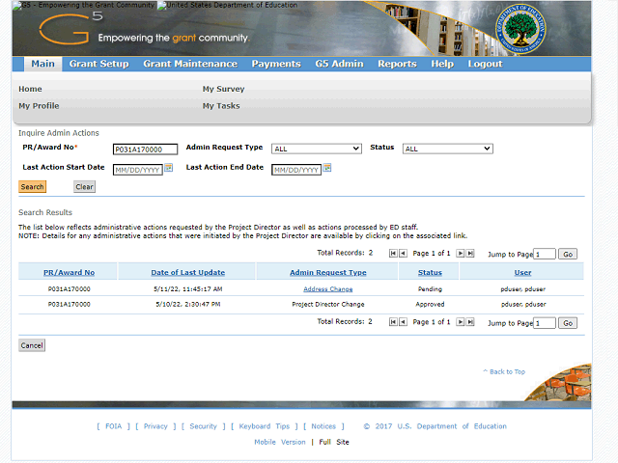Open the G5 Admin menu
Image resolution: width=618 pixels, height=463 pixels.
click(x=339, y=64)
